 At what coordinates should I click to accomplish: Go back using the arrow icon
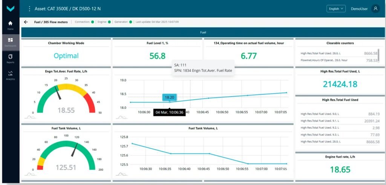[x=26, y=22]
